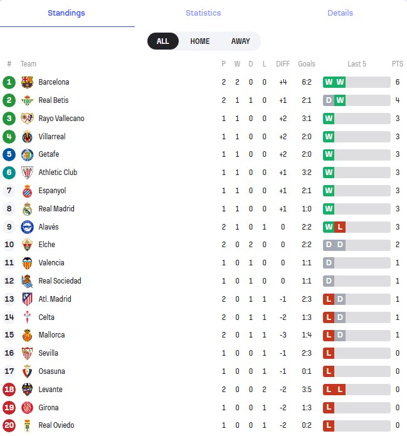Open the Real Sociedad team link
The height and width of the screenshot is (436, 407).
point(60,281)
